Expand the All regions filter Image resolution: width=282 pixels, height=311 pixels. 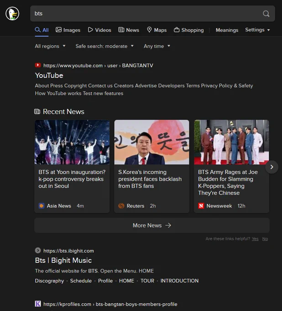tap(50, 46)
